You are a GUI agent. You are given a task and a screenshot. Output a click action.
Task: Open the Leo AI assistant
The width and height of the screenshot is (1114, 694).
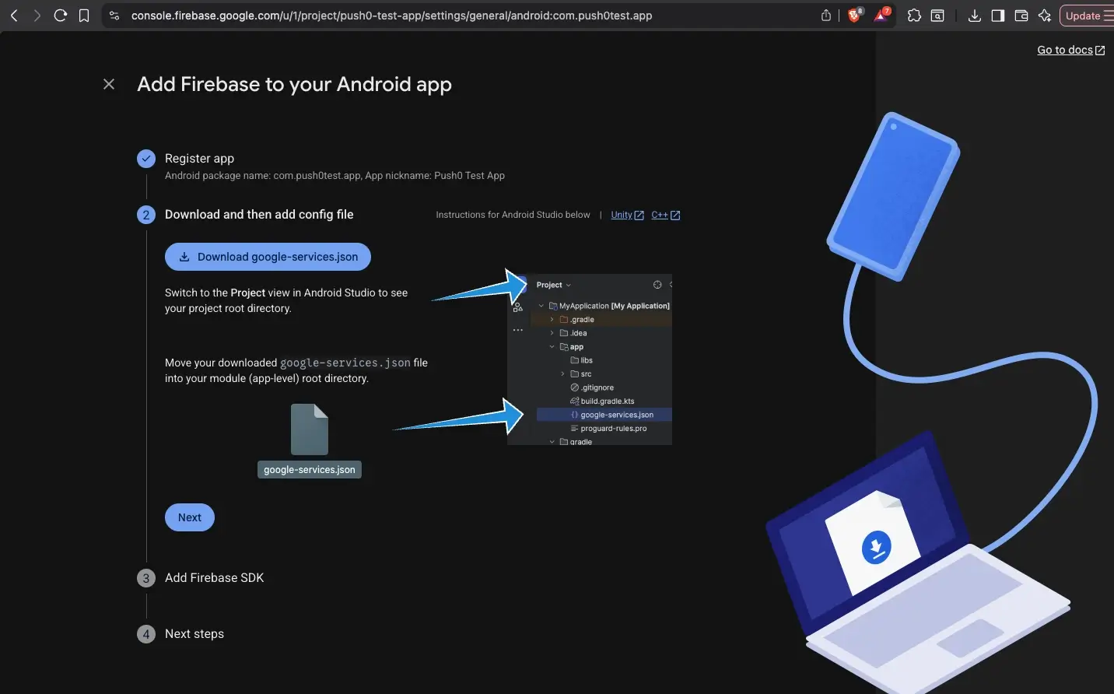[1045, 15]
